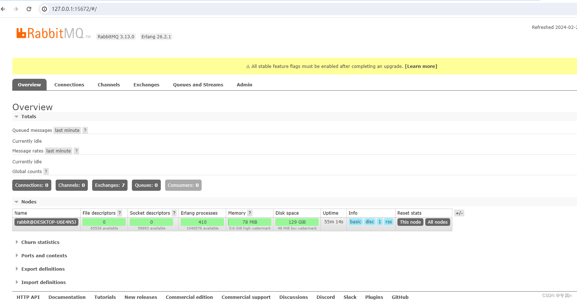Open node rabbit@DESKTOP-U6E4N5J details
The image size is (577, 301).
pyautogui.click(x=47, y=222)
